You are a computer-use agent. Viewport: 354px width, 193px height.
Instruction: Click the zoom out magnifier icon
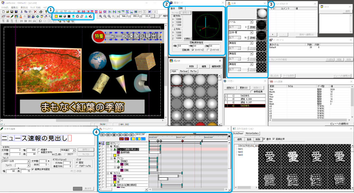pos(105,16)
